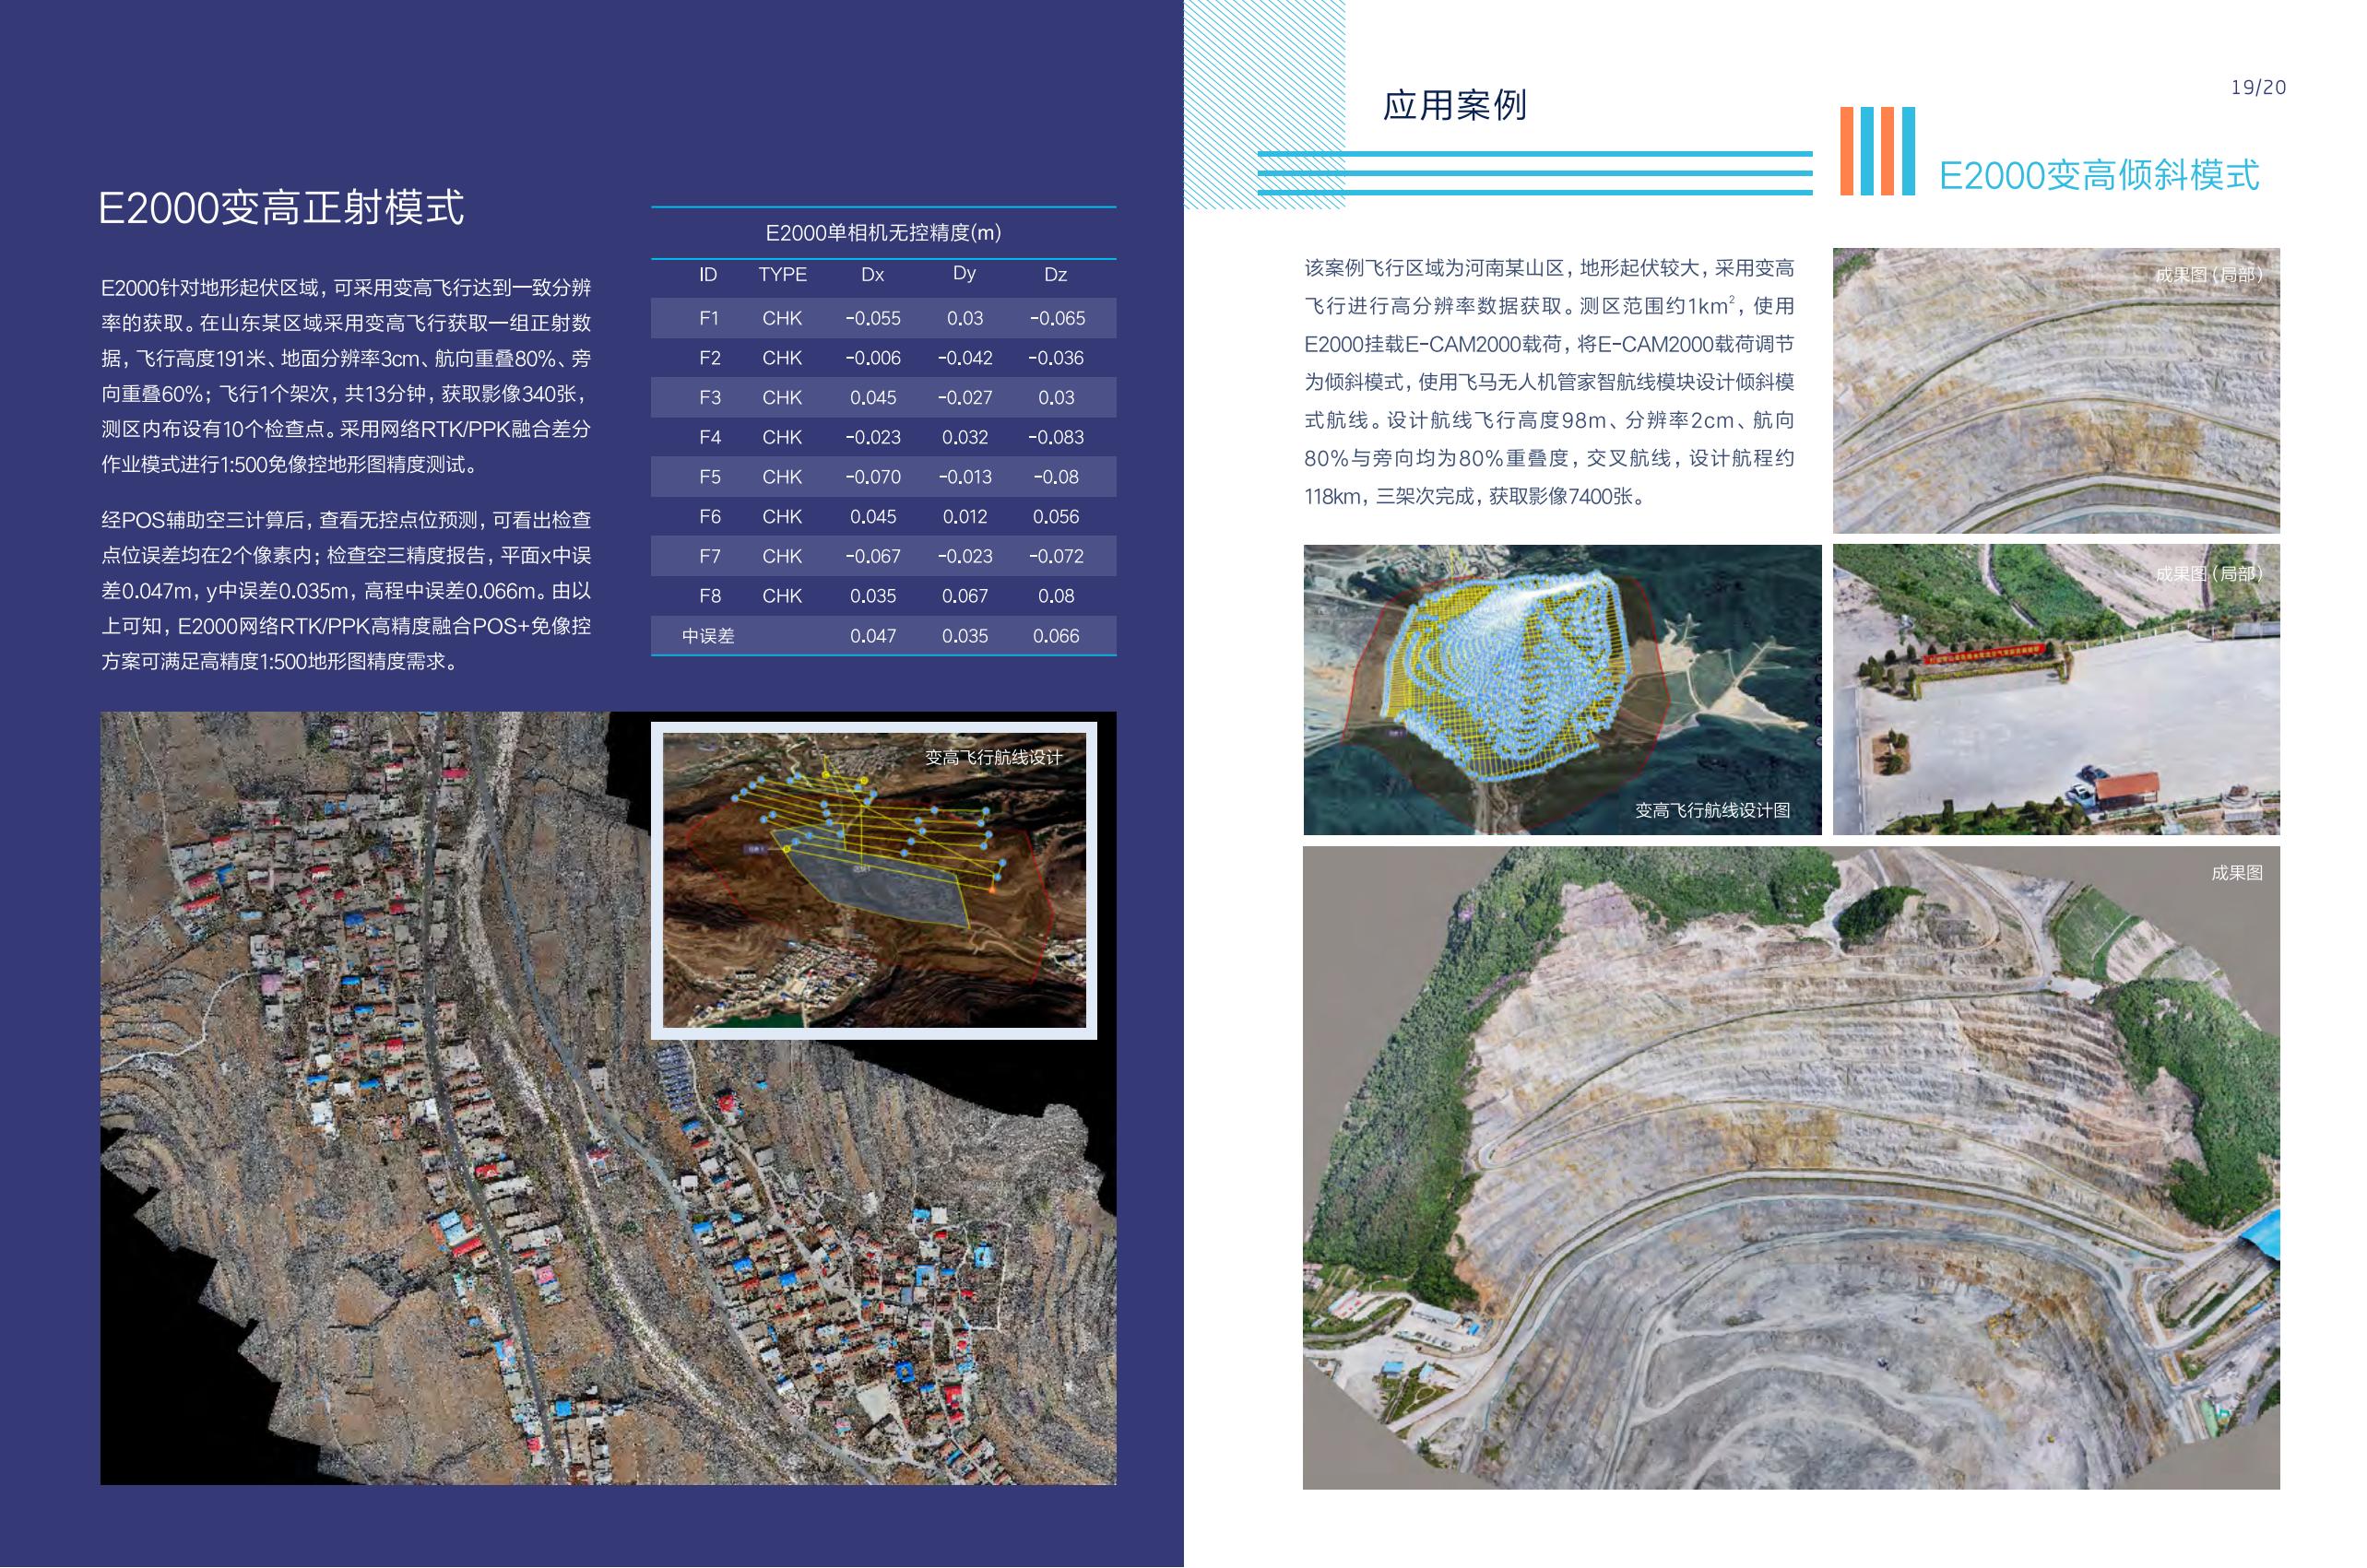Click the heading E2000变高正射模式
The height and width of the screenshot is (1568, 2367).
coord(281,208)
